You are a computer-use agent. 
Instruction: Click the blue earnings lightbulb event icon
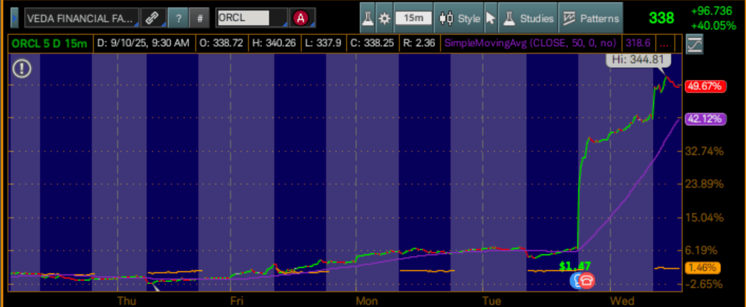576,281
